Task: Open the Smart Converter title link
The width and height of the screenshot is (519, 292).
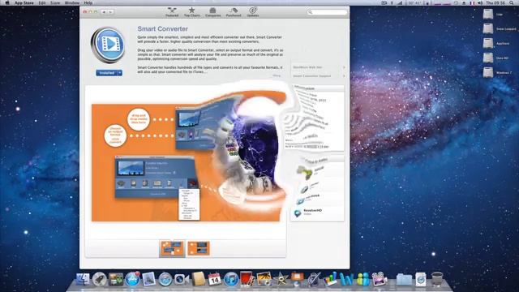Action: [162, 29]
